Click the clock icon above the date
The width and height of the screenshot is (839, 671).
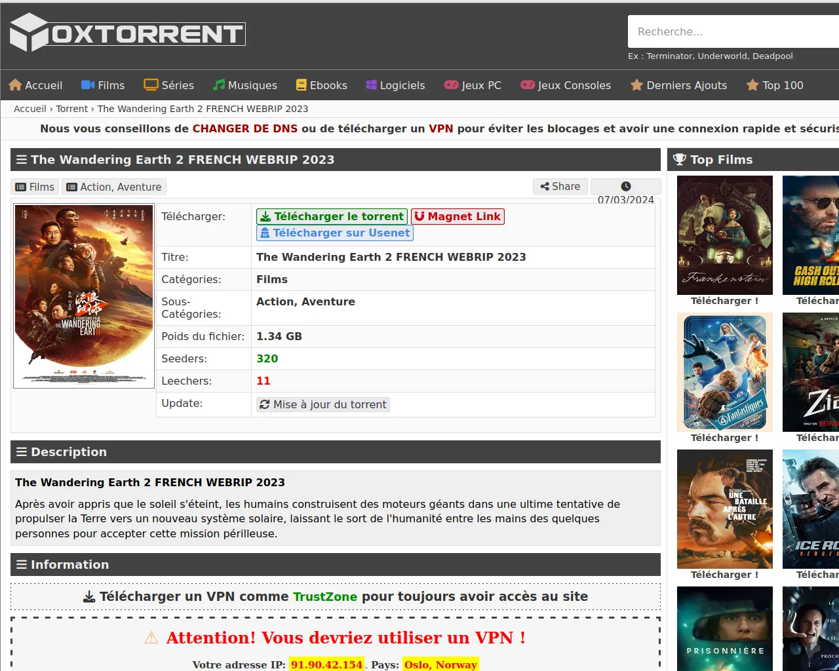(x=626, y=186)
